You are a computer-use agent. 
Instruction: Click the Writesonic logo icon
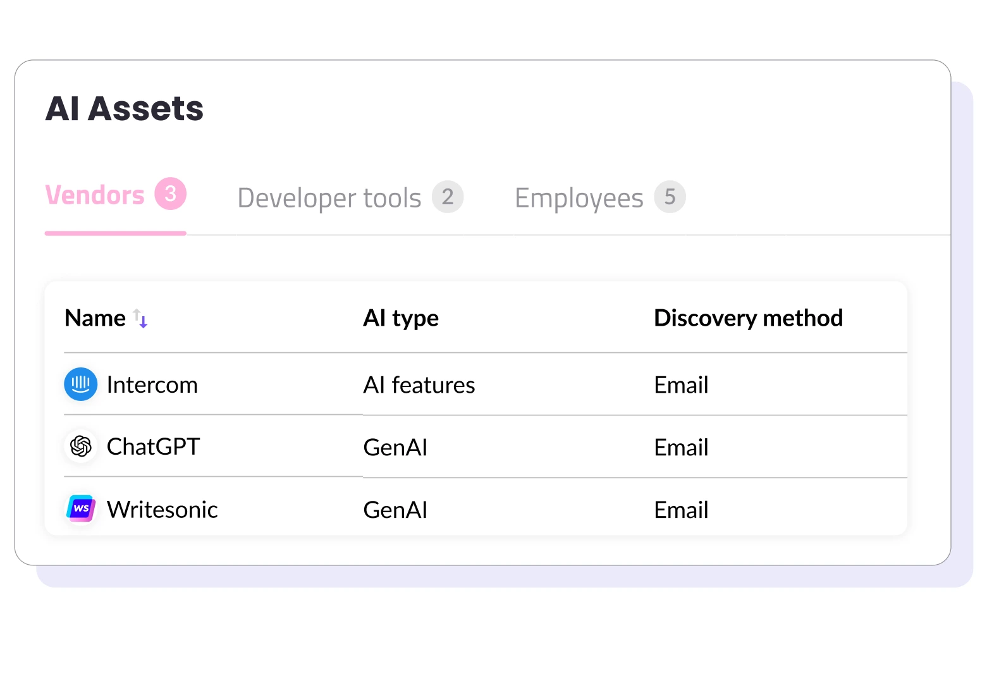(81, 508)
